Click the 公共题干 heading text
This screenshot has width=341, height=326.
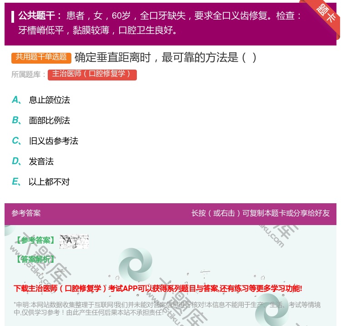[x=40, y=15]
